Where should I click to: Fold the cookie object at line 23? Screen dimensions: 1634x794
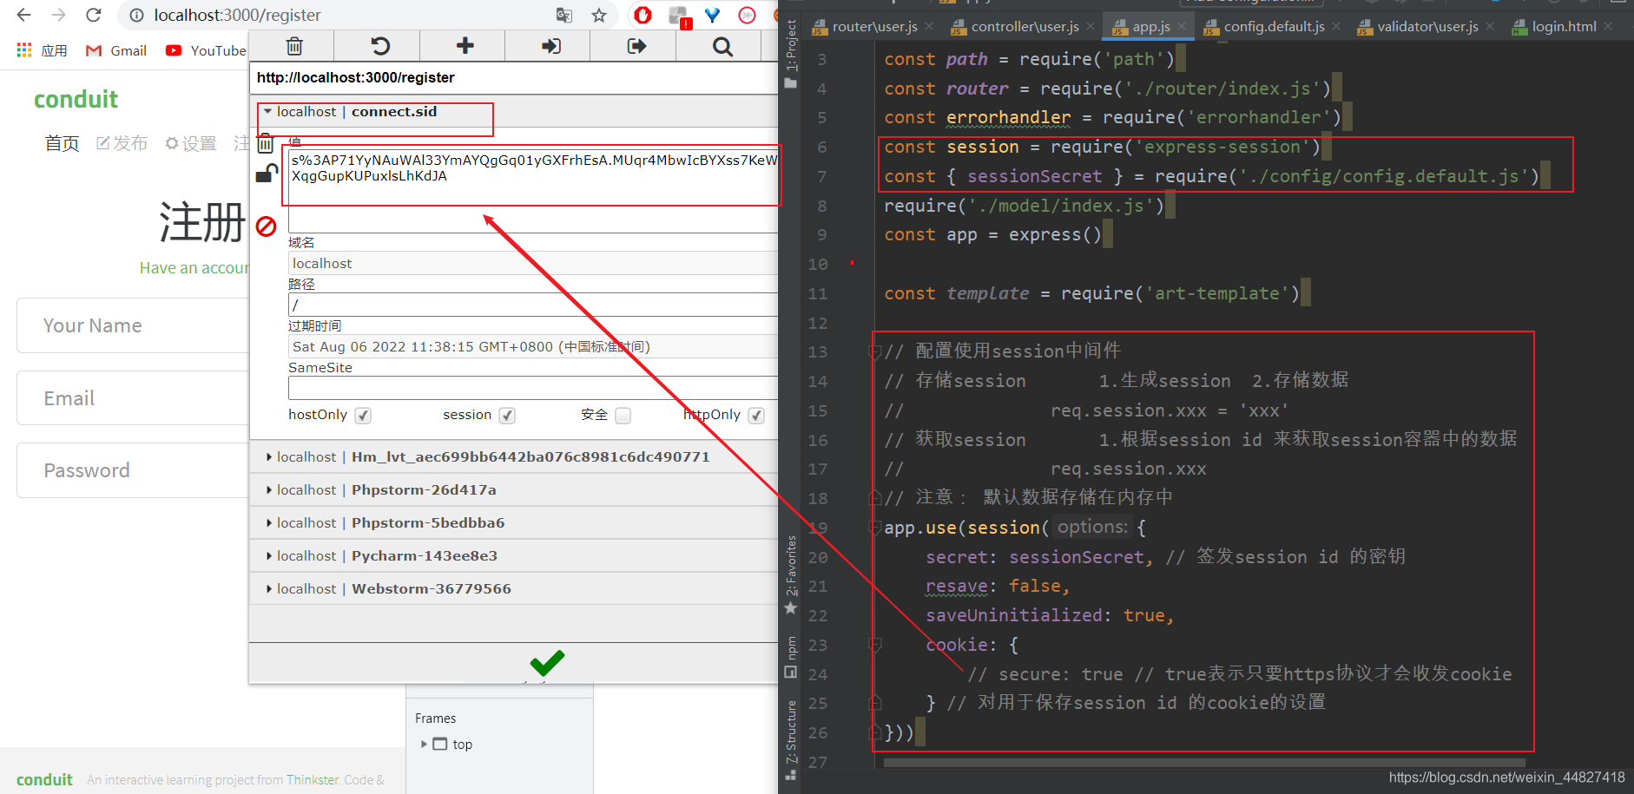[x=875, y=645]
